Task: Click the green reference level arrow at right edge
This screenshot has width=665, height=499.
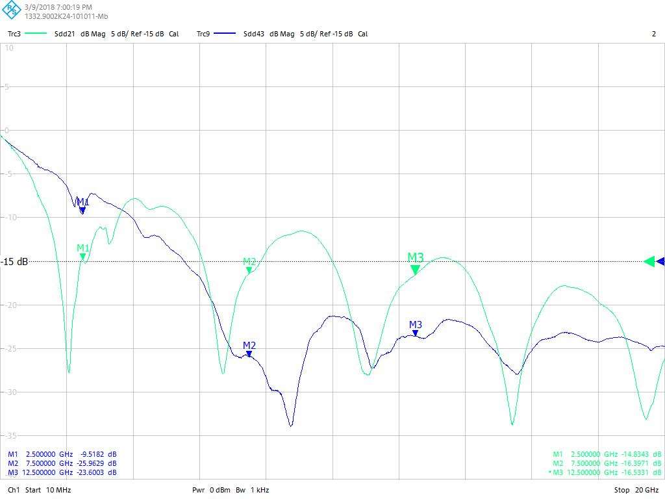Action: [649, 261]
